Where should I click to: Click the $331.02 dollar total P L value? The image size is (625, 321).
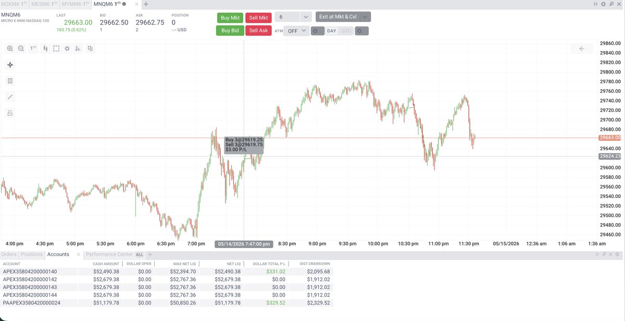tap(276, 271)
